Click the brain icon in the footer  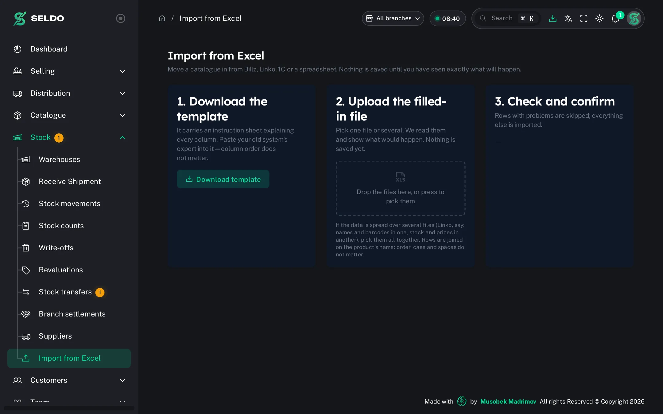coord(462,401)
